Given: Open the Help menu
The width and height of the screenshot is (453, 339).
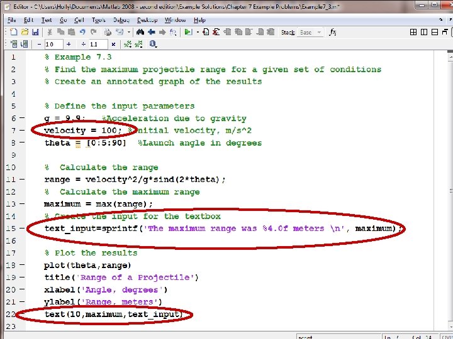Looking at the screenshot, I should point(199,20).
